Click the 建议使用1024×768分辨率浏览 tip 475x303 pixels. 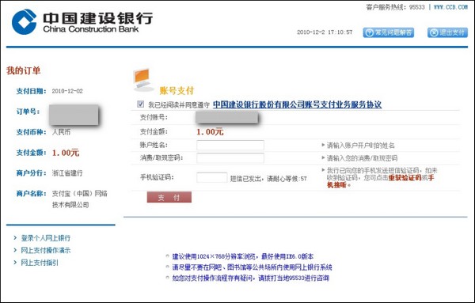coord(243,256)
